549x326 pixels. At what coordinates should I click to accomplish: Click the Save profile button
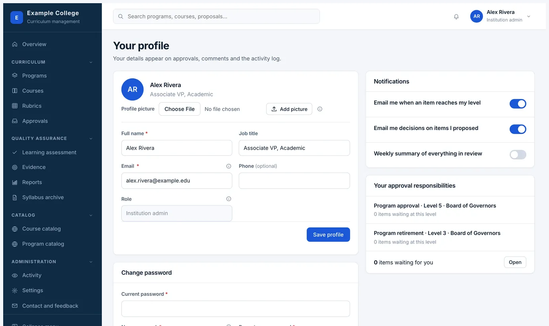point(328,235)
